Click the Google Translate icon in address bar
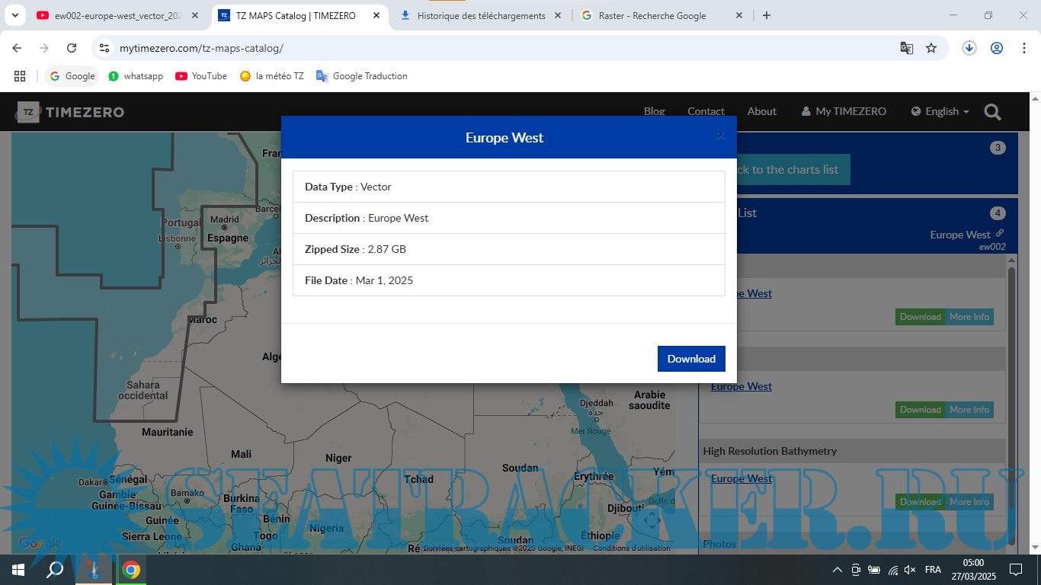1041x585 pixels. click(x=906, y=48)
